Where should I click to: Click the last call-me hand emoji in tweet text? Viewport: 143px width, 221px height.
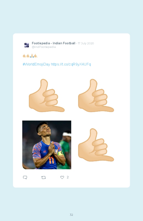(x=36, y=56)
